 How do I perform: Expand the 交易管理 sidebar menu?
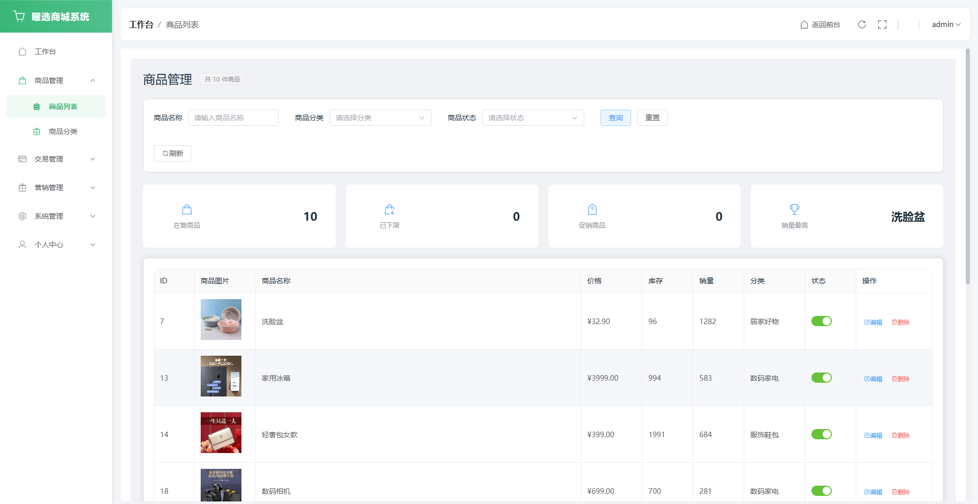click(56, 159)
